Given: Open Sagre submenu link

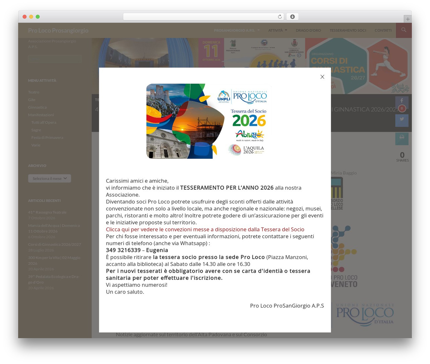Looking at the screenshot, I should pos(36,130).
